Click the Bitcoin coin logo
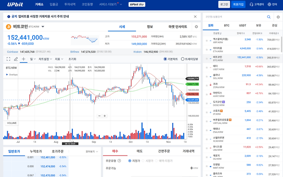The width and height of the screenshot is (283, 177). (x=9, y=27)
